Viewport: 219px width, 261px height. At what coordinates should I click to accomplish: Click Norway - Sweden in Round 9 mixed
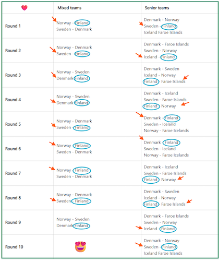click(x=73, y=219)
